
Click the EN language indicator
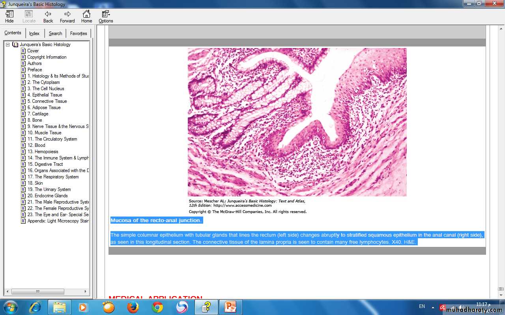coord(422,306)
